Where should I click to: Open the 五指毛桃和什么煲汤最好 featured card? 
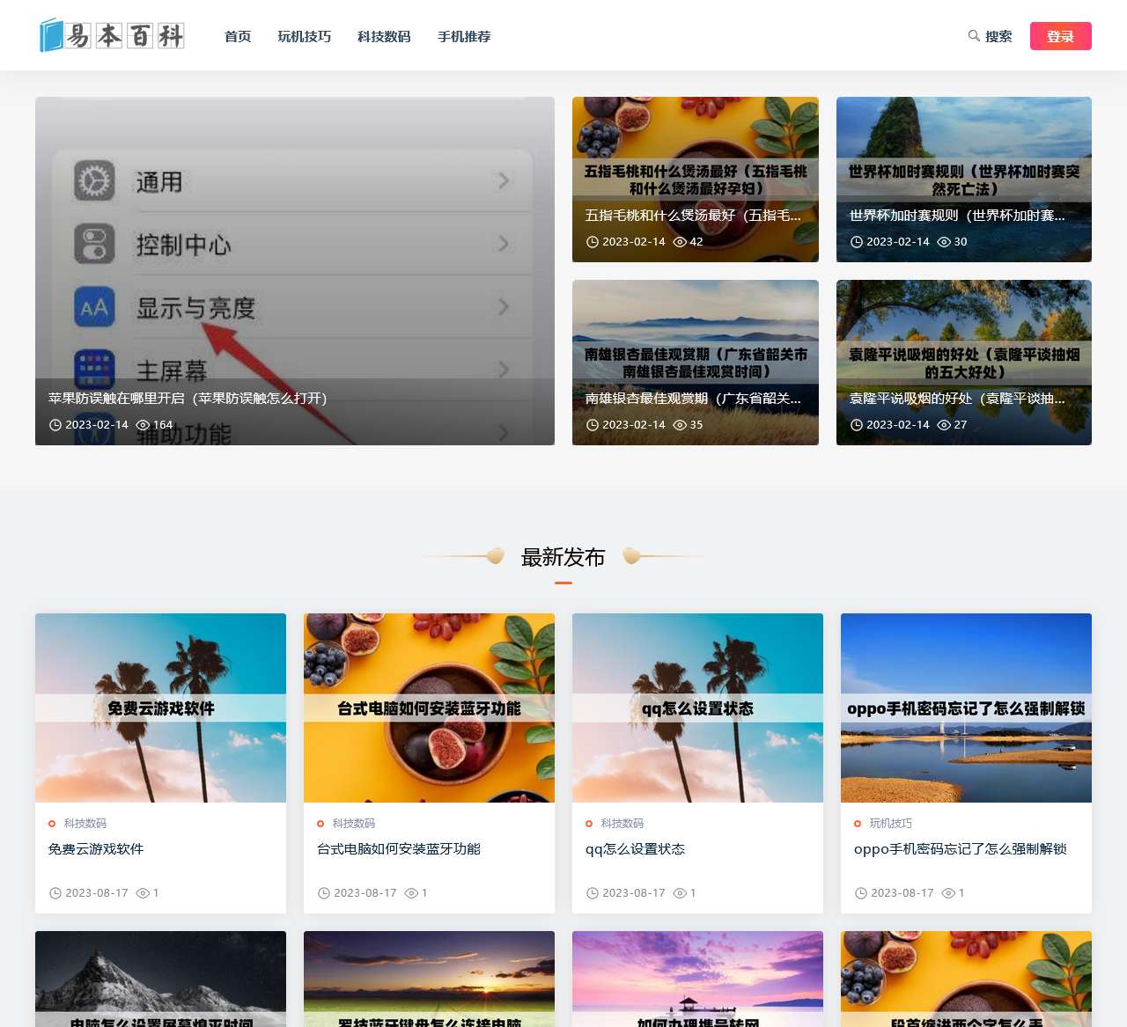point(696,180)
